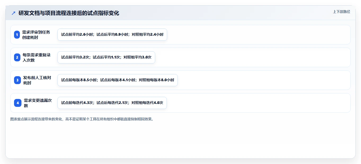Screen dimensions: 361x164
Task: Select the number 3 step badge
Action: pyautogui.click(x=17, y=80)
